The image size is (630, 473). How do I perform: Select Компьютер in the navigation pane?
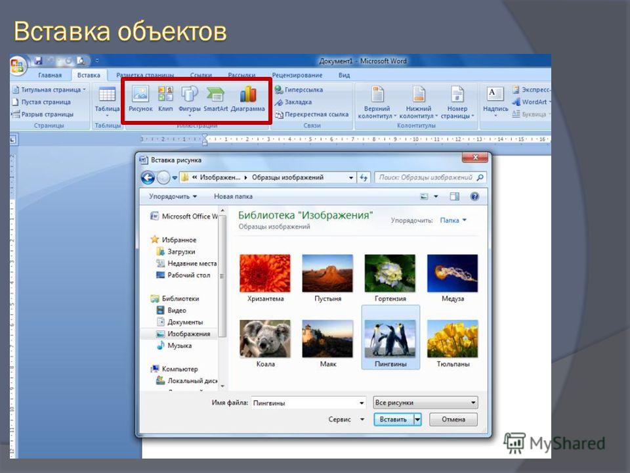tap(174, 369)
